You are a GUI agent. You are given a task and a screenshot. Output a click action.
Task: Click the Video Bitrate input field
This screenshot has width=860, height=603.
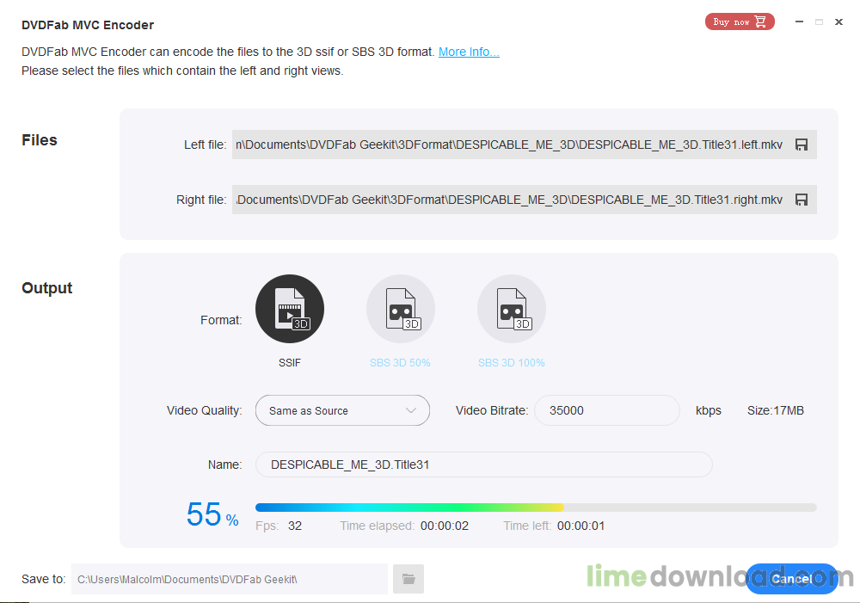[607, 410]
